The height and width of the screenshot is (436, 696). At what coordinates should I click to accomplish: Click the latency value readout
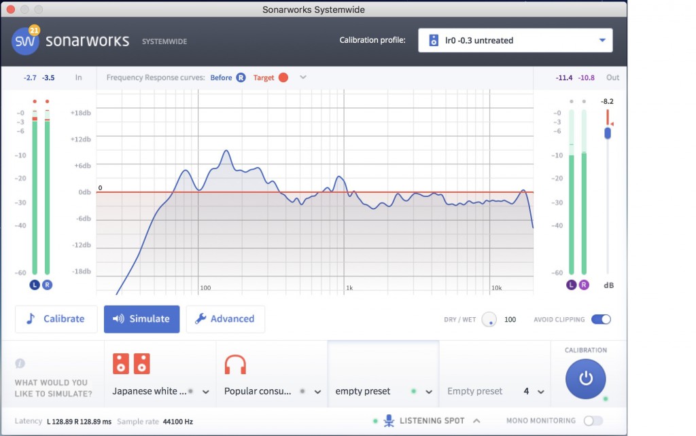click(79, 421)
